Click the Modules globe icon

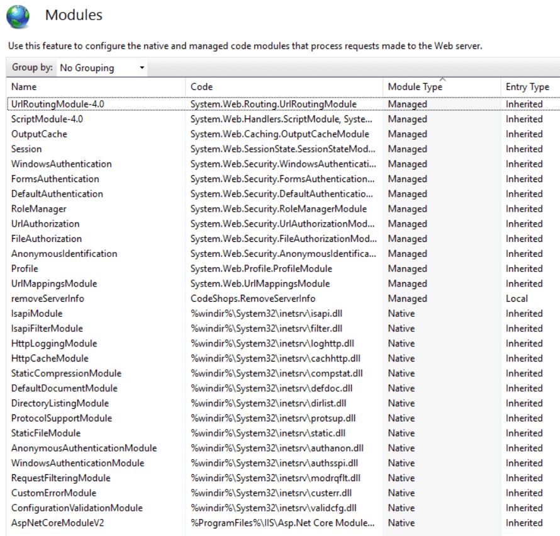[18, 16]
